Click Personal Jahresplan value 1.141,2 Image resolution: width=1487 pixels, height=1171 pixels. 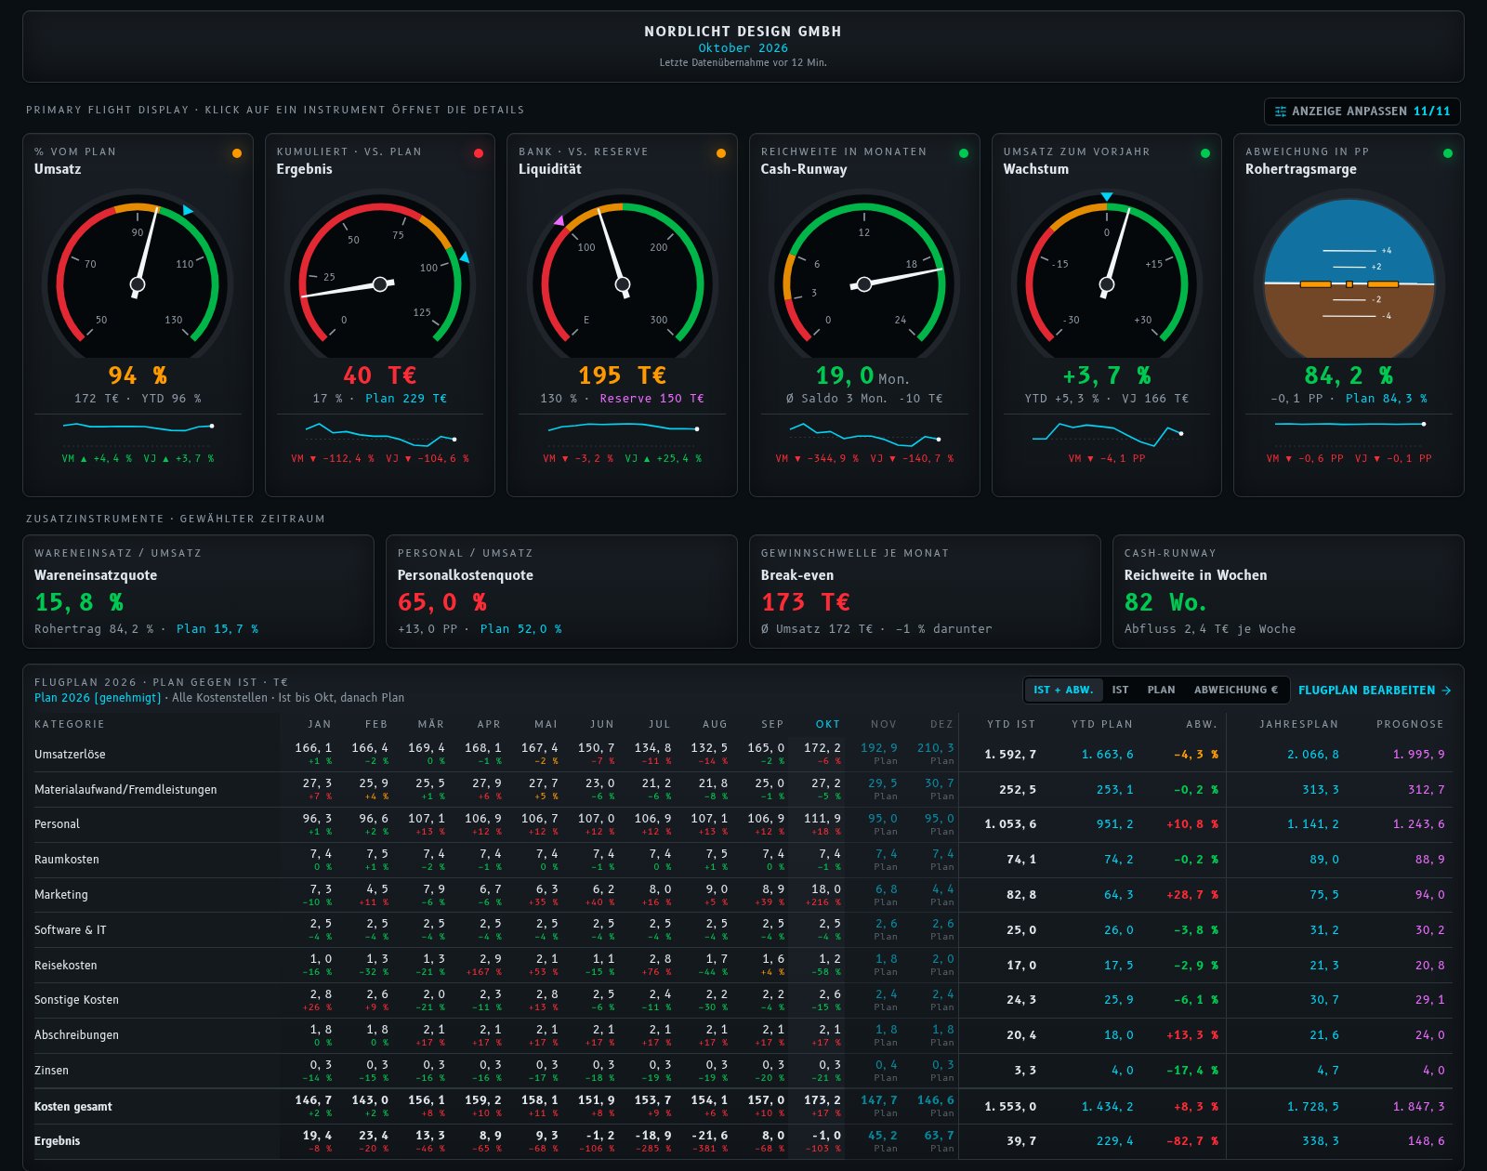click(x=1312, y=824)
